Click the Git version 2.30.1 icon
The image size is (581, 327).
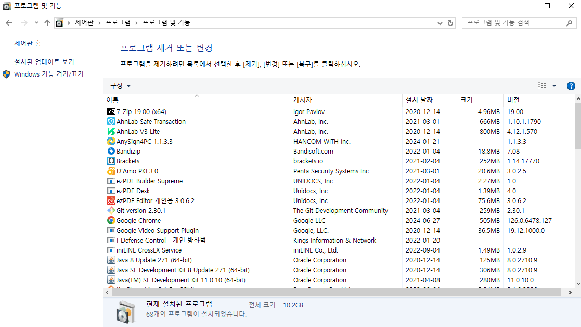[111, 210]
